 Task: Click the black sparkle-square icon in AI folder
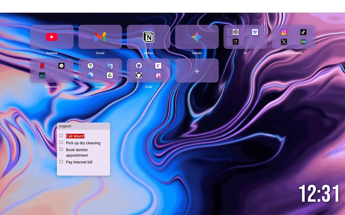tap(236, 42)
